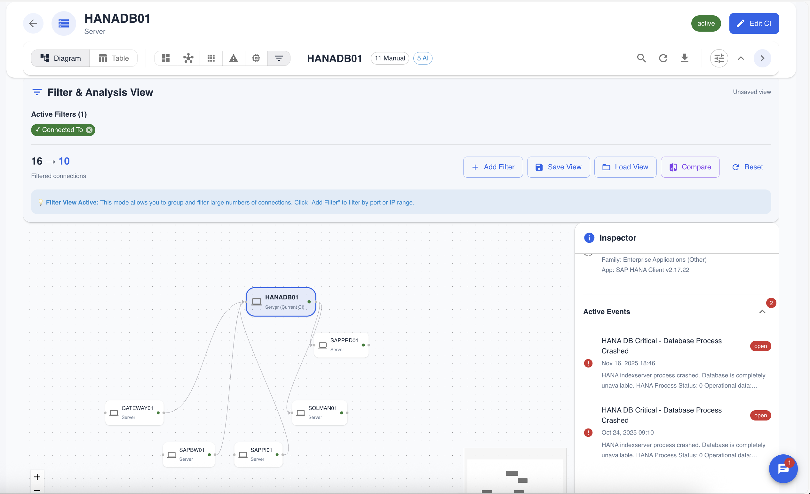Toggle the filter view toolbar icon
Viewport: 810px width, 494px height.
[x=279, y=58]
